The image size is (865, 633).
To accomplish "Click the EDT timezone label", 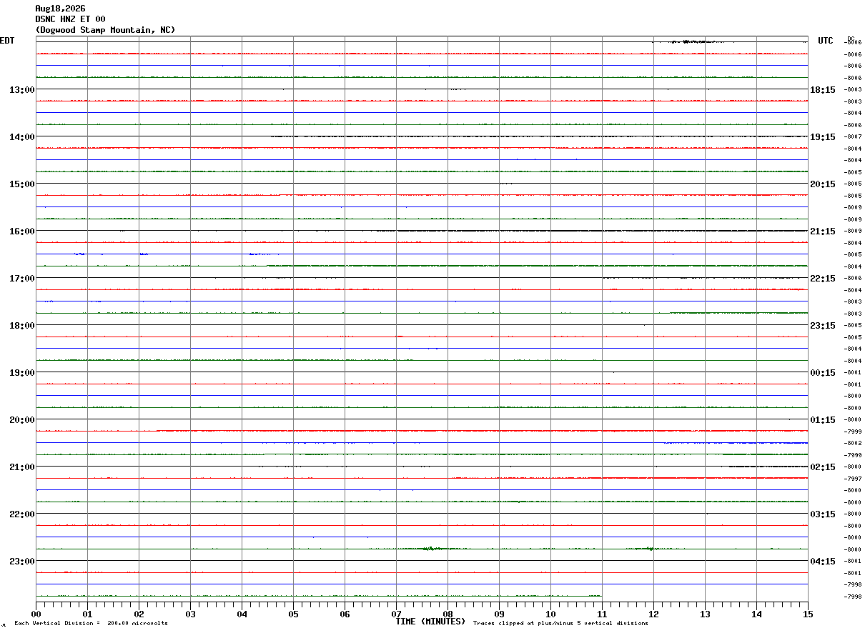I will [7, 41].
